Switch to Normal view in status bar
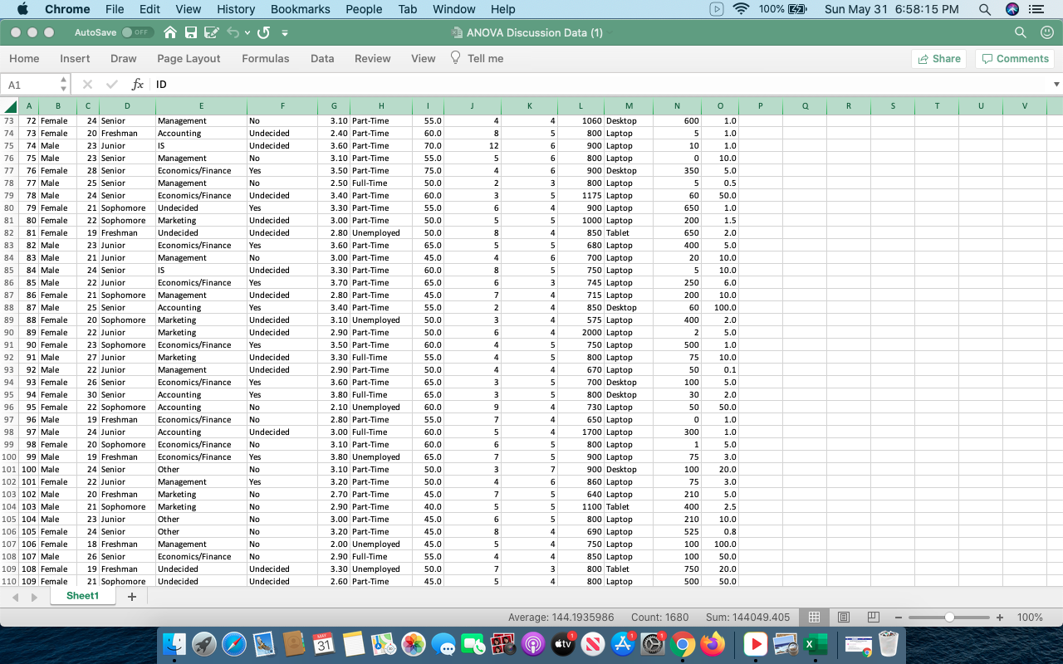 (814, 618)
